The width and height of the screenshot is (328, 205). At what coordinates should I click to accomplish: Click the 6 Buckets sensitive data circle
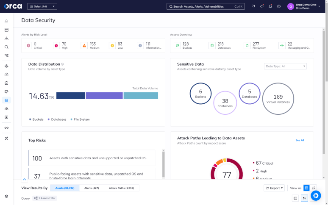pos(200,94)
